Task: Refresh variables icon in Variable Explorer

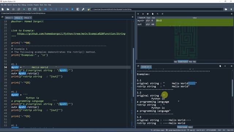Action: (x=162, y=14)
